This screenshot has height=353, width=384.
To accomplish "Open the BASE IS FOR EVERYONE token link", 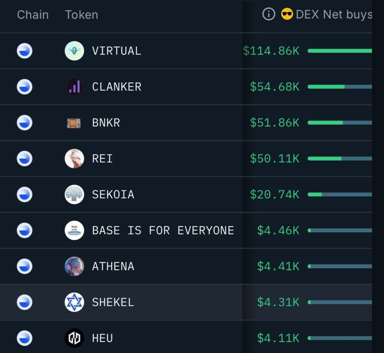I will (163, 230).
